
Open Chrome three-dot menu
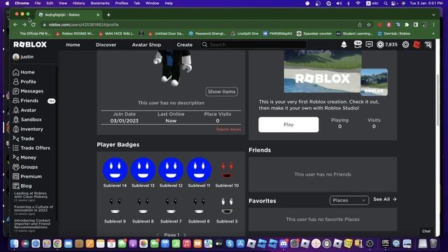coord(433,25)
